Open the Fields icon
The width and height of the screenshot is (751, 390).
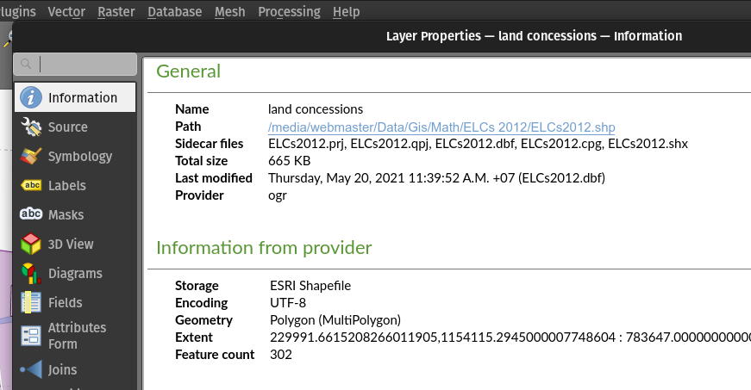[31, 303]
